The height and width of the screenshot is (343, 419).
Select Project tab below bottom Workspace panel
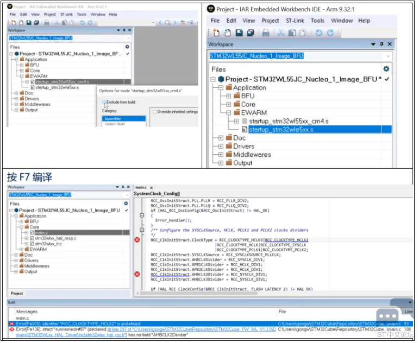(x=16, y=294)
